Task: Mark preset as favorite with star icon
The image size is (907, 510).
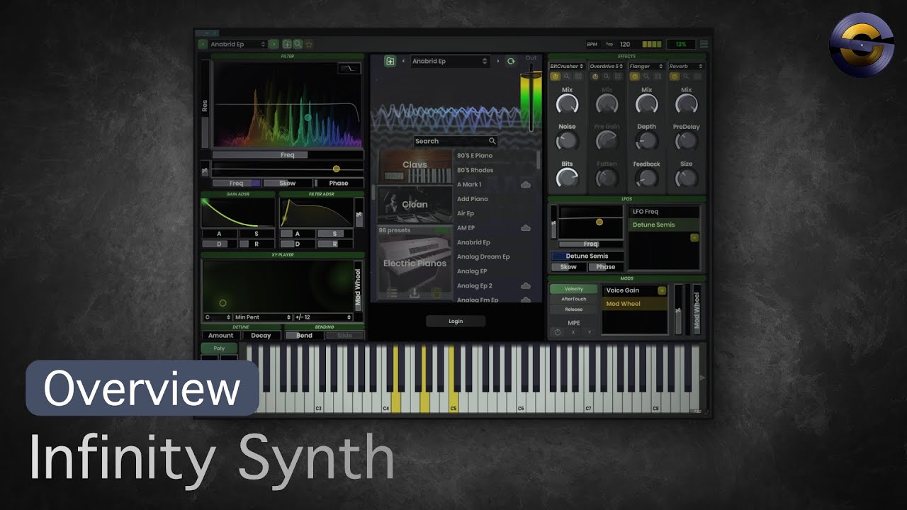Action: click(x=309, y=44)
